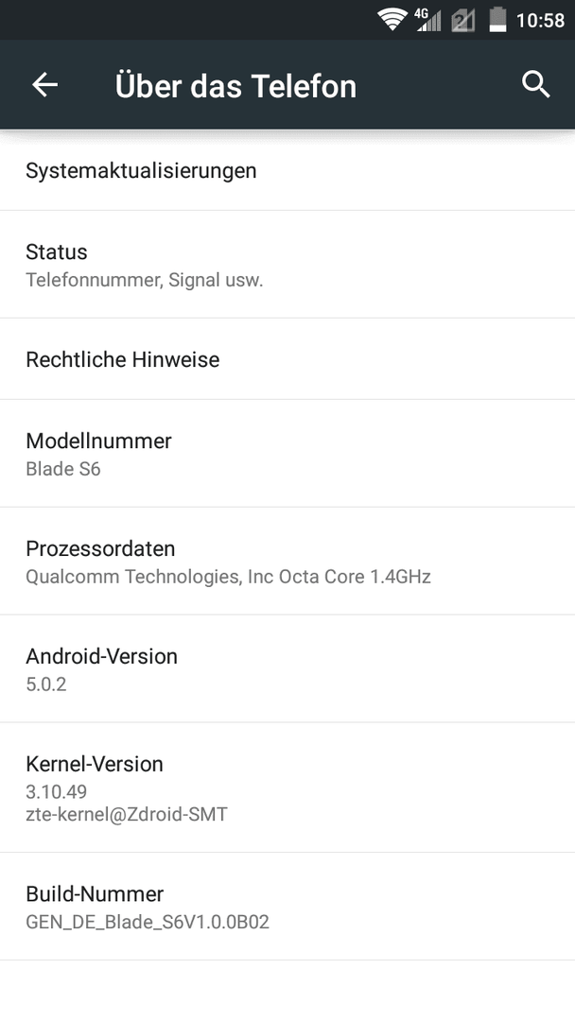
Task: Open Systemaktualisierungen
Action: [x=287, y=170]
